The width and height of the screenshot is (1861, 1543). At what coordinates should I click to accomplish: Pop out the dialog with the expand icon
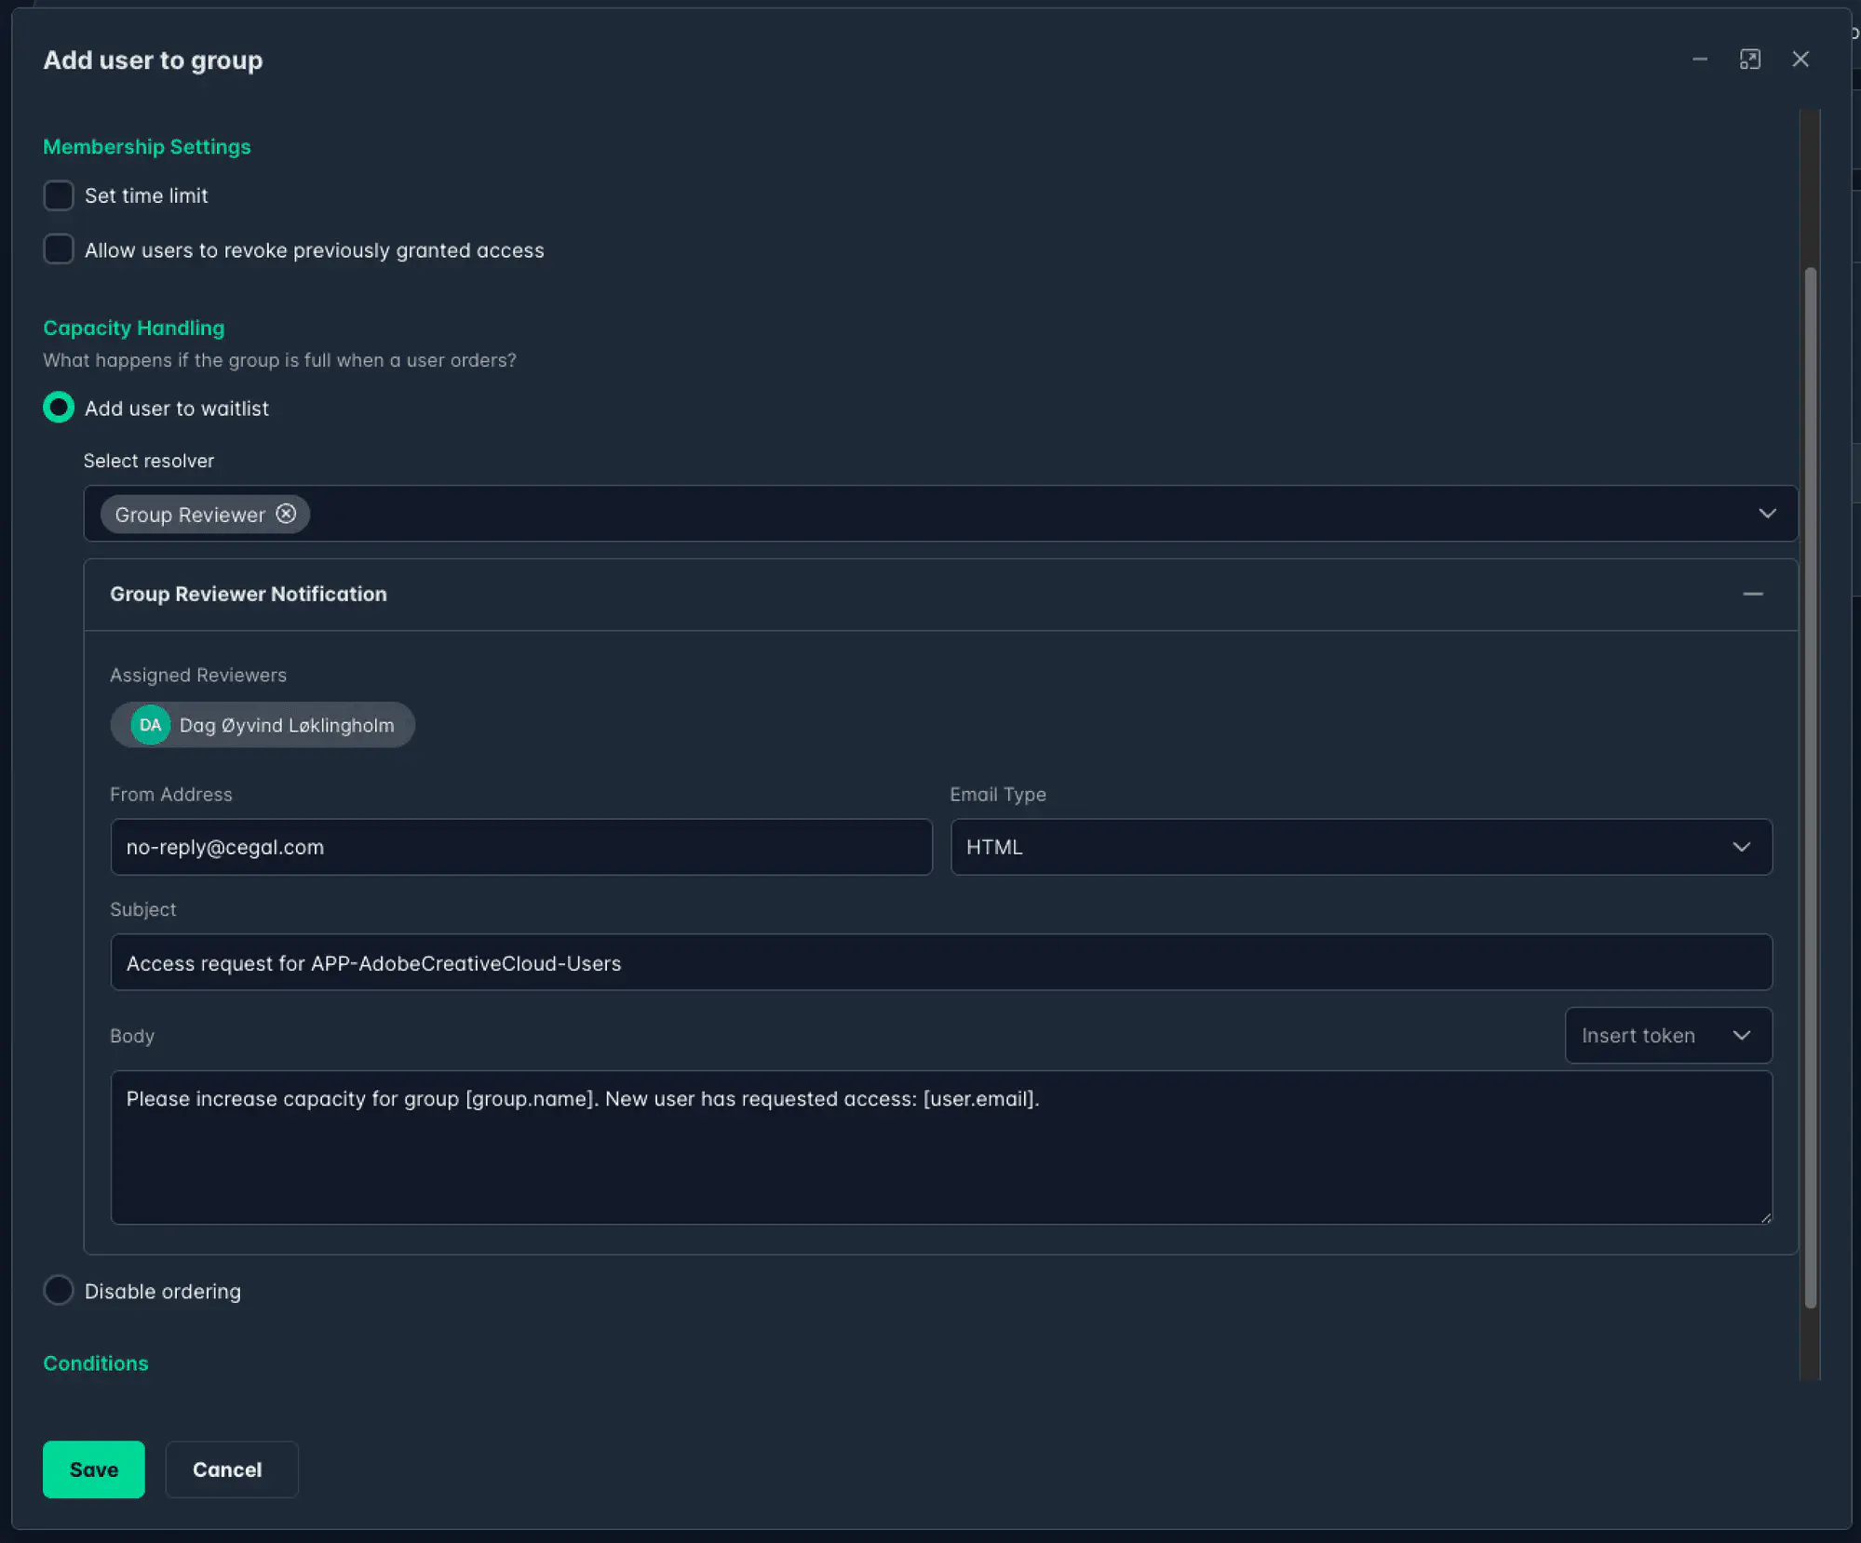click(1750, 59)
